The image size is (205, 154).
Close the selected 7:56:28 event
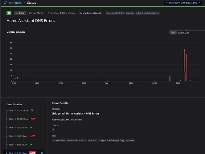(x=42, y=153)
